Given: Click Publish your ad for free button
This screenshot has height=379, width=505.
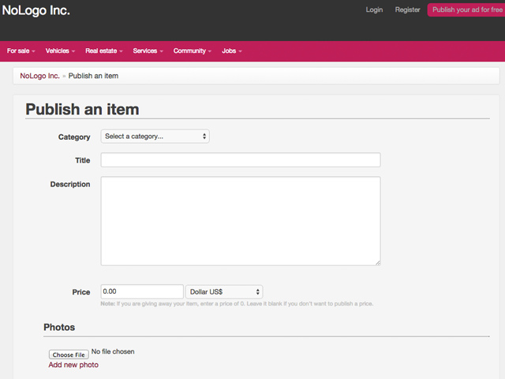Looking at the screenshot, I should (466, 9).
